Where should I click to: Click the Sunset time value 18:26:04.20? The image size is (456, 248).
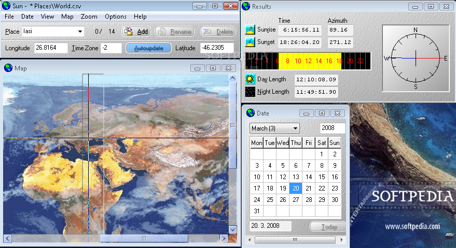click(x=300, y=42)
